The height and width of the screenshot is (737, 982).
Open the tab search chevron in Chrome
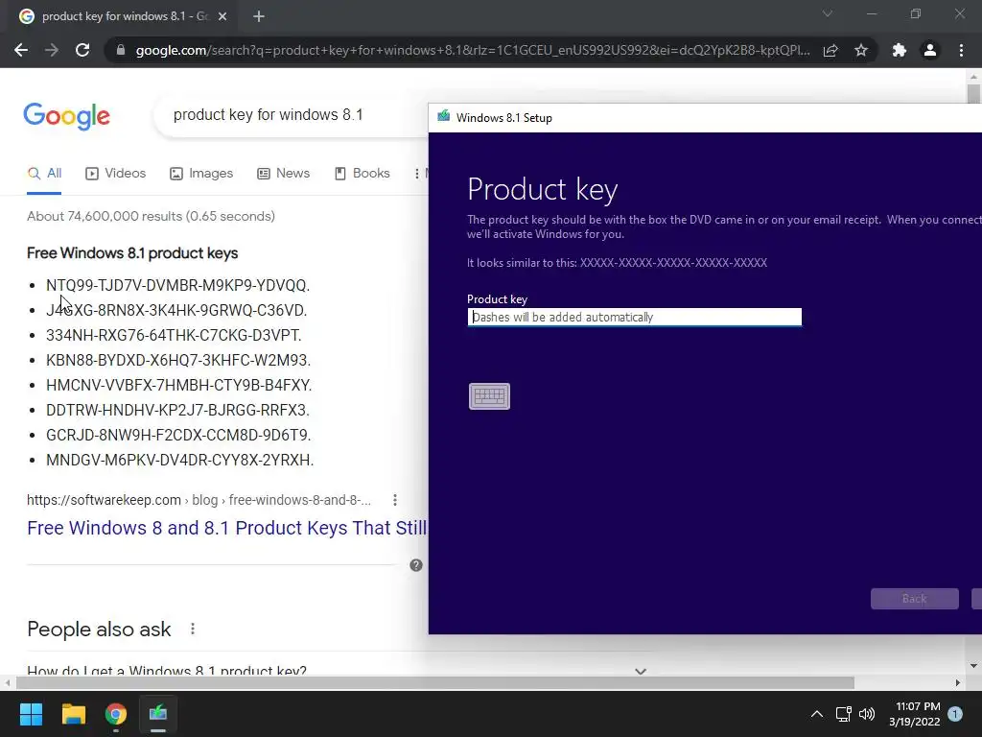click(828, 13)
